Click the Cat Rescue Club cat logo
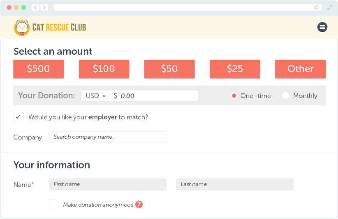The width and height of the screenshot is (338, 219). click(x=22, y=28)
